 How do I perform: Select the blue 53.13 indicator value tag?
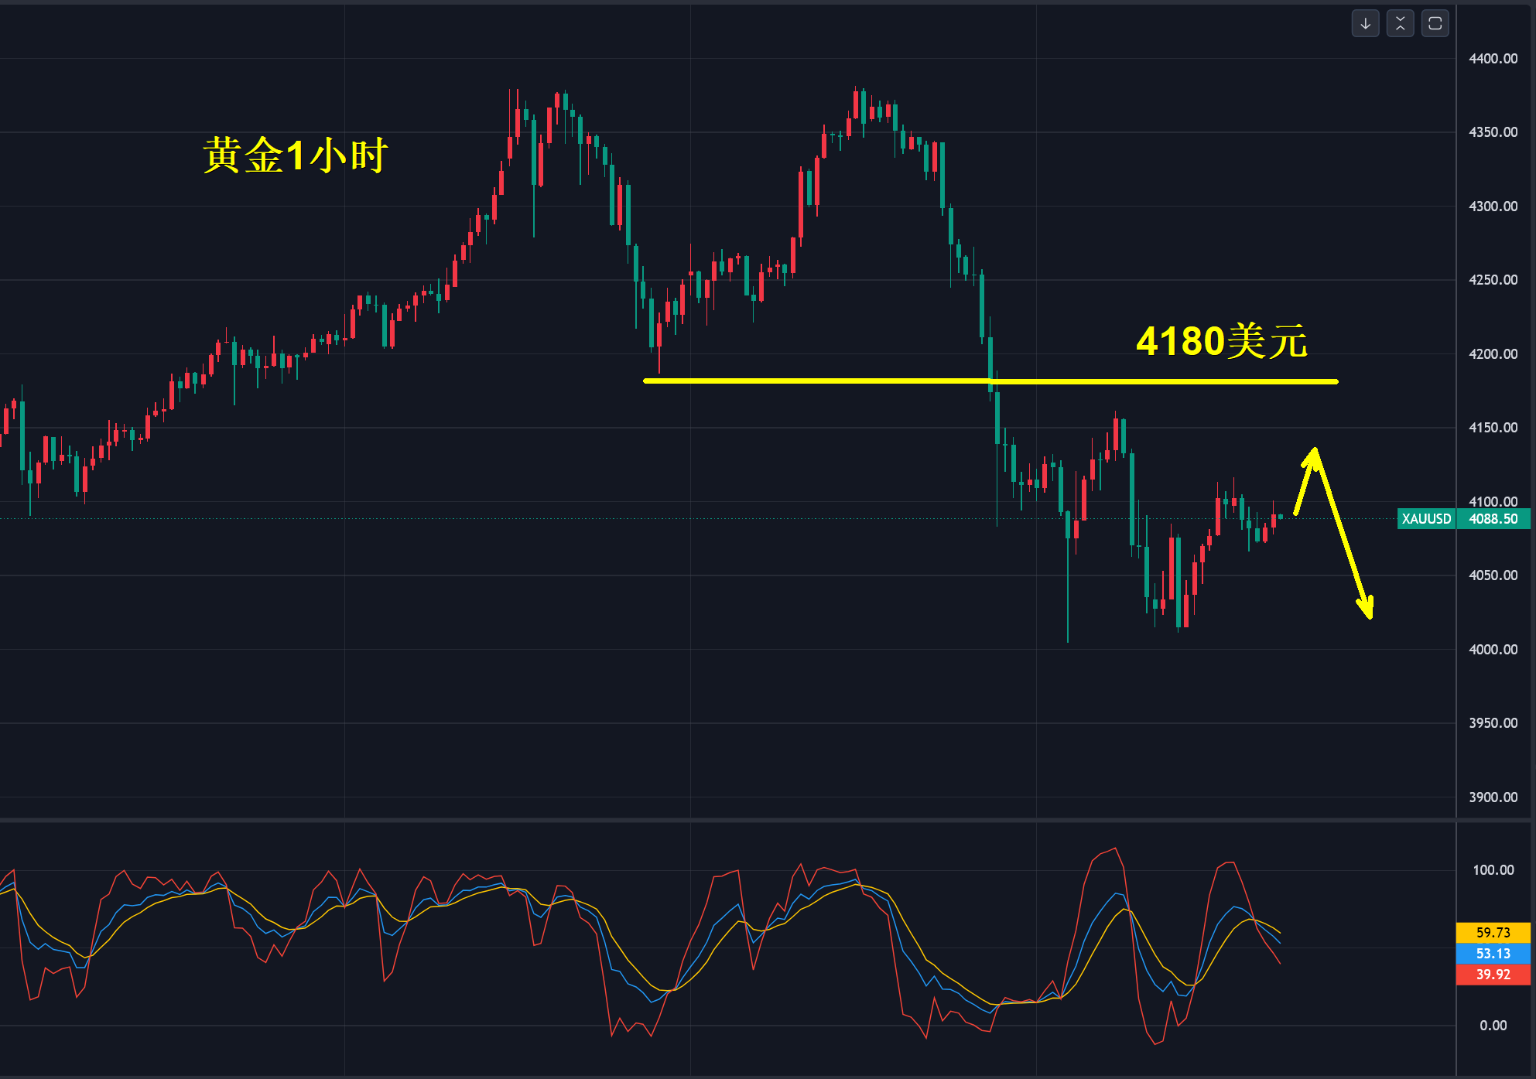coord(1493,954)
